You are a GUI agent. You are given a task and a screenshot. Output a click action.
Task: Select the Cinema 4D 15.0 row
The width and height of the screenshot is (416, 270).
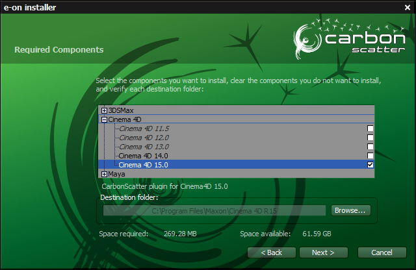coord(236,165)
